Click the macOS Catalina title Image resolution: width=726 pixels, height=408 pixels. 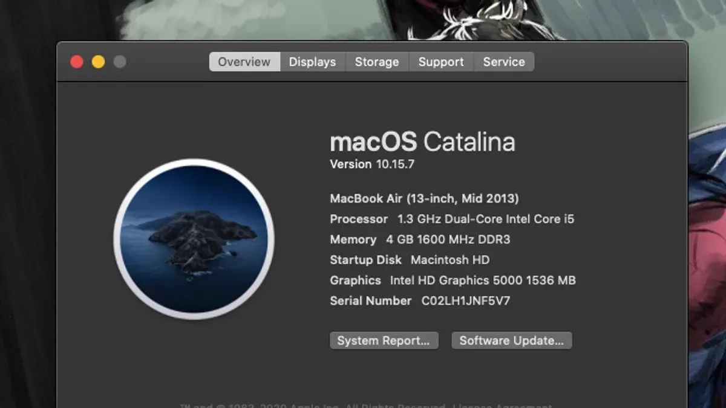coord(422,142)
